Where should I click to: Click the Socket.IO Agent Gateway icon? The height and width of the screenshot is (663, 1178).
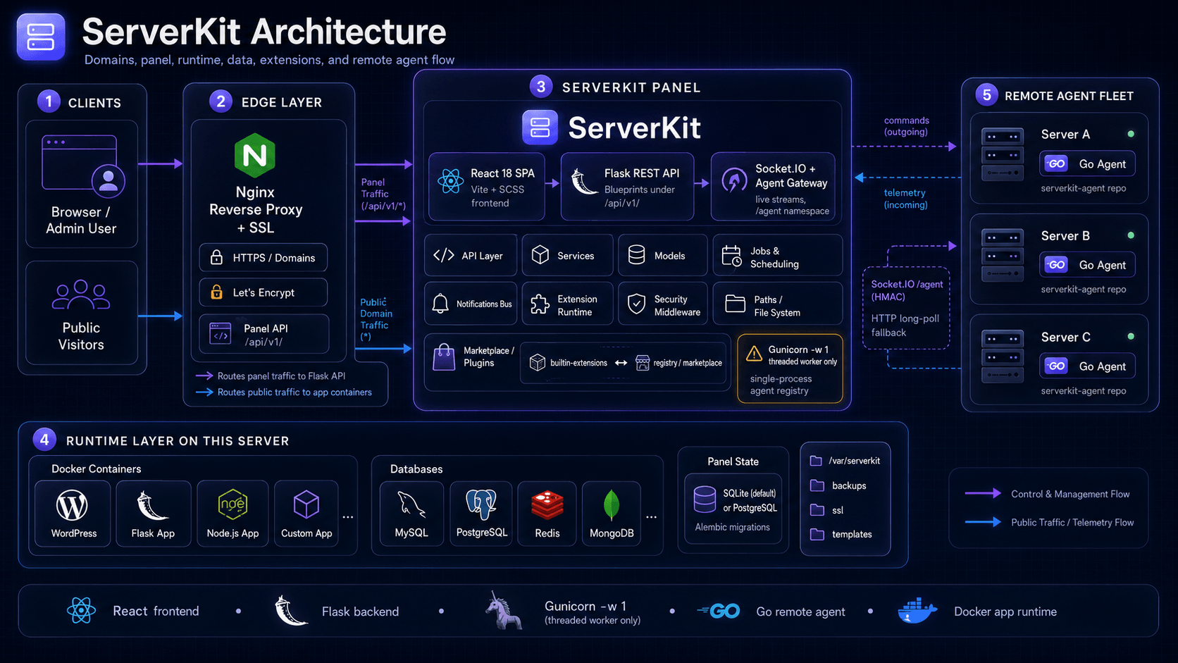tap(734, 181)
